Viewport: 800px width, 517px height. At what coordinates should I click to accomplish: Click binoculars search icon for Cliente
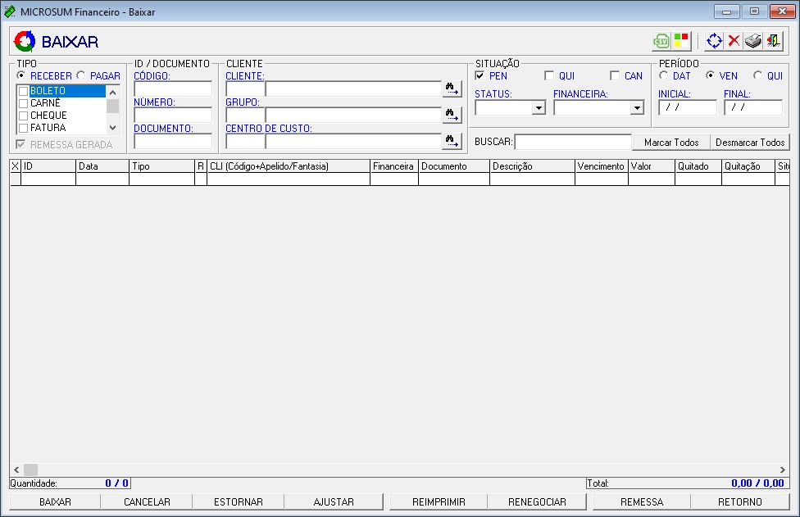point(452,88)
